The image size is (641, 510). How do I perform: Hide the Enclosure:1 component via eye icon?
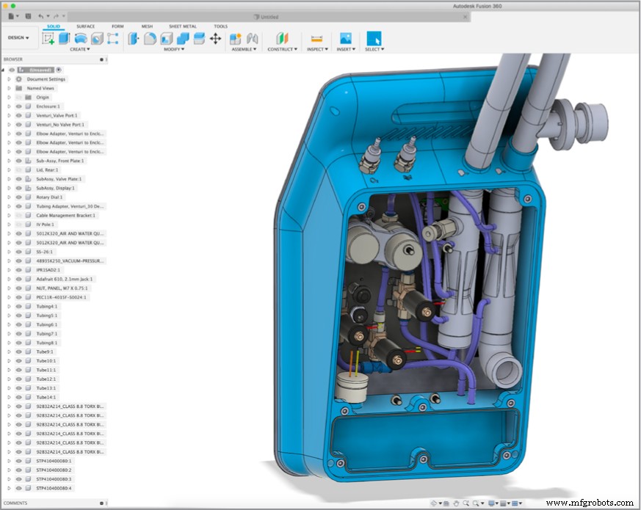pyautogui.click(x=18, y=106)
